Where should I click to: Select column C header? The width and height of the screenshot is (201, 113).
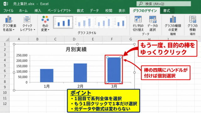[x=55, y=39]
